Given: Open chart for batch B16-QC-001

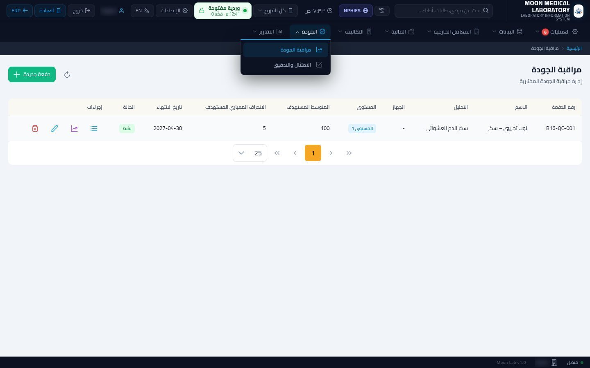Looking at the screenshot, I should (74, 128).
